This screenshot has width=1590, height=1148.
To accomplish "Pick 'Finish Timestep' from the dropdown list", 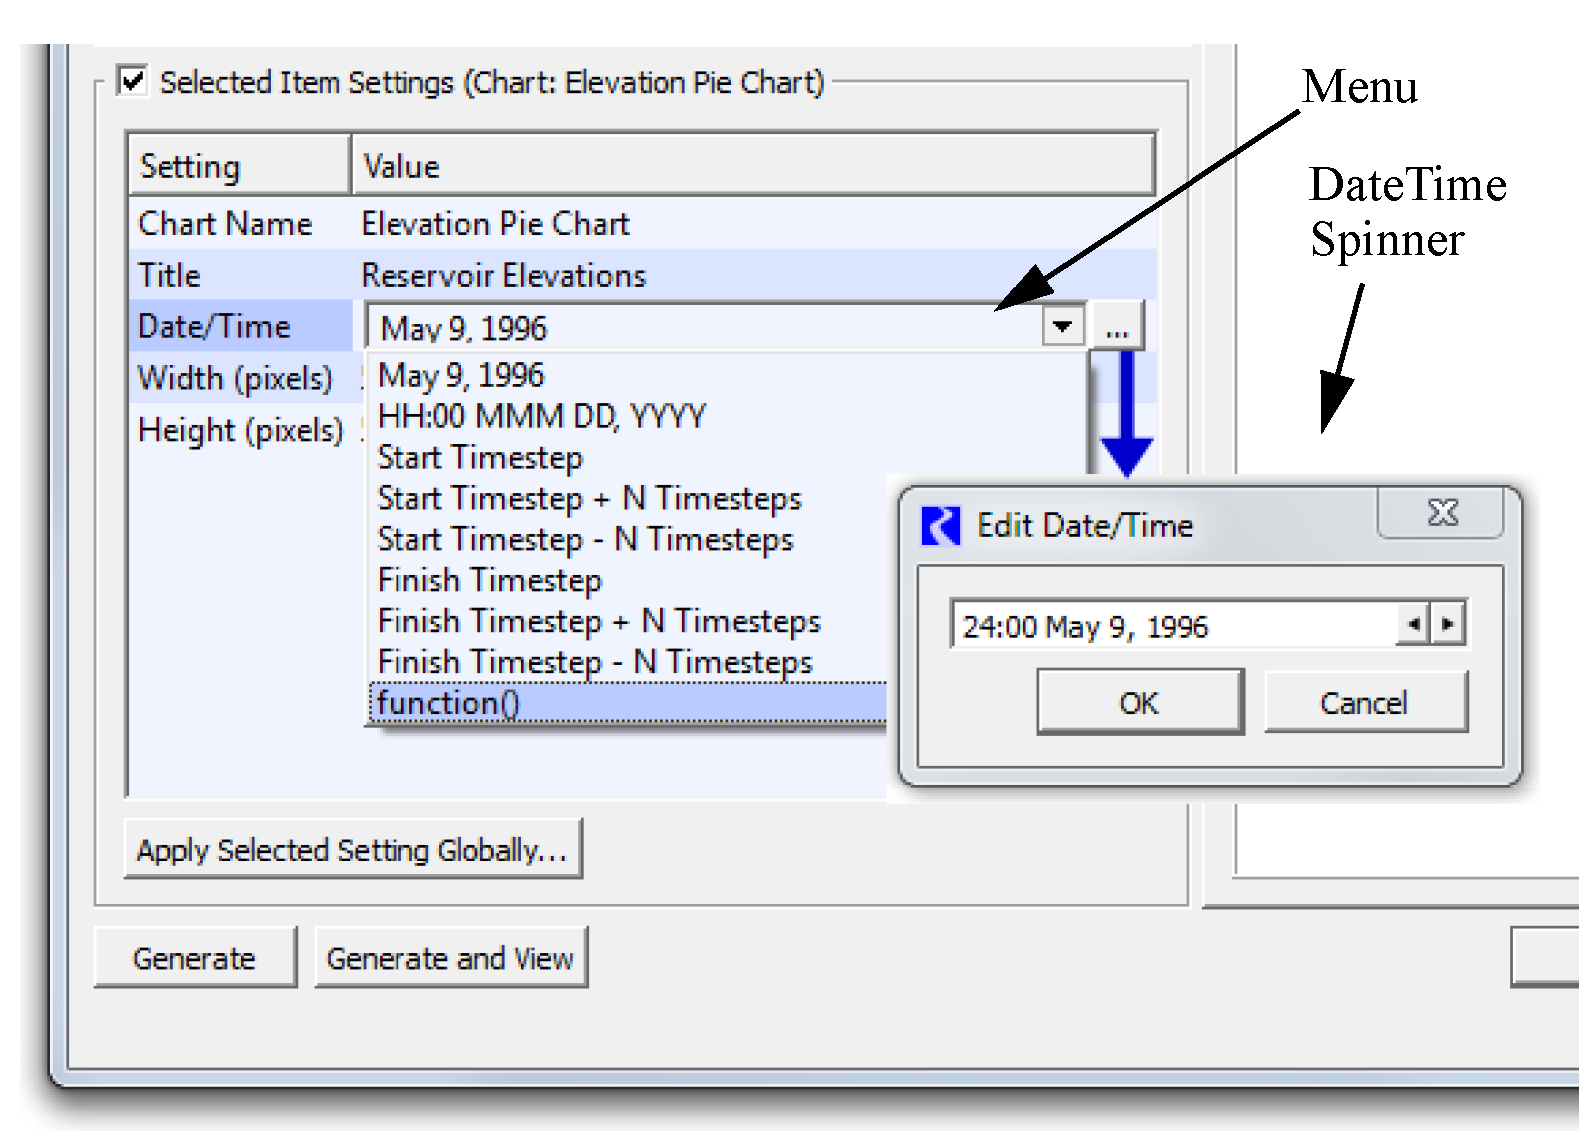I will coord(489,580).
